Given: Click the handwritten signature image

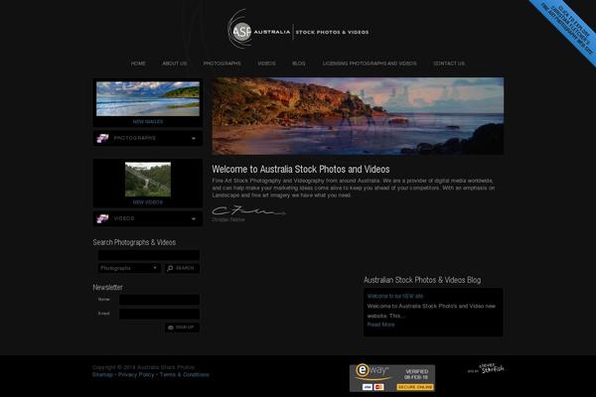Looking at the screenshot, I should point(248,210).
